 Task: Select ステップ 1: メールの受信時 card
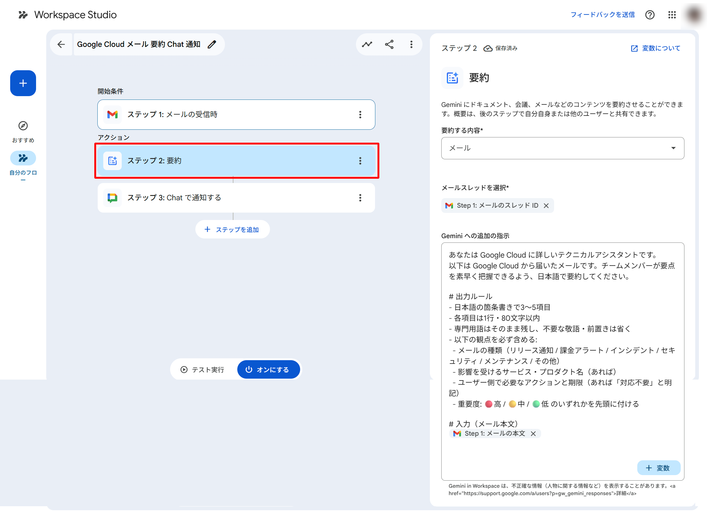(237, 115)
